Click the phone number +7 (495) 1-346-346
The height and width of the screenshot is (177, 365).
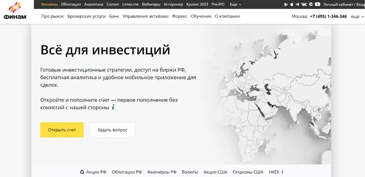click(x=328, y=16)
